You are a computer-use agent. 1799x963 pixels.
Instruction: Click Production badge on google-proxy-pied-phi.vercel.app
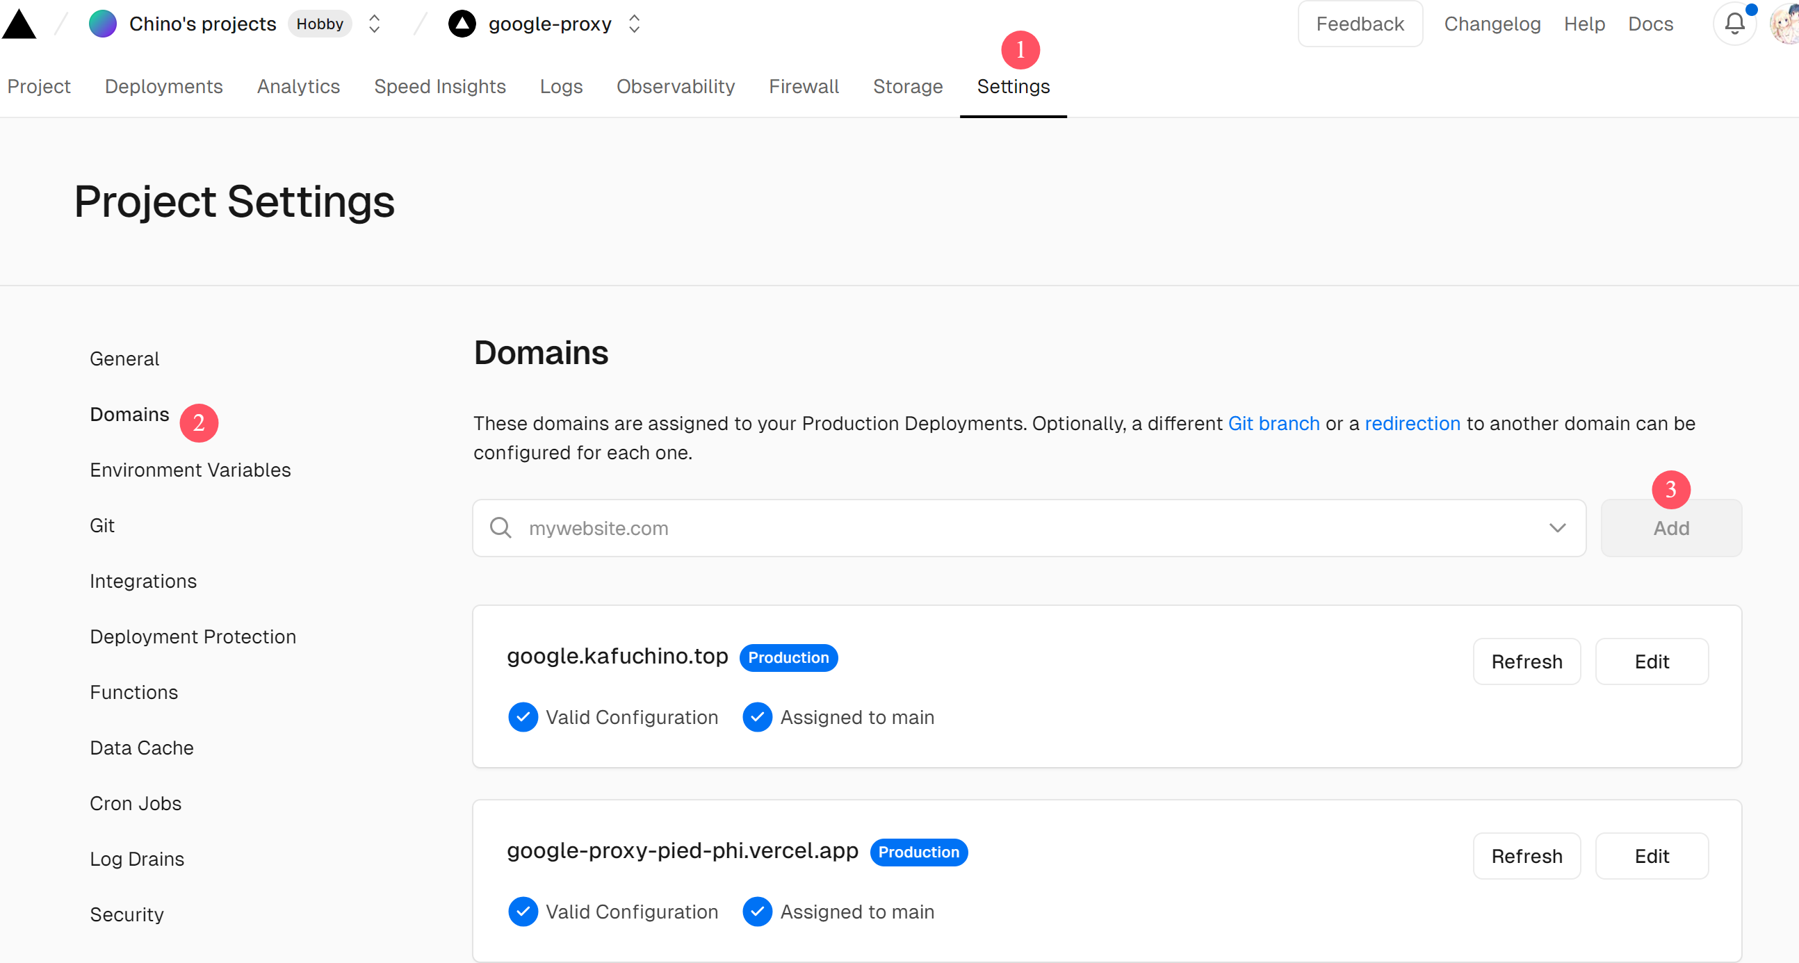pyautogui.click(x=918, y=852)
